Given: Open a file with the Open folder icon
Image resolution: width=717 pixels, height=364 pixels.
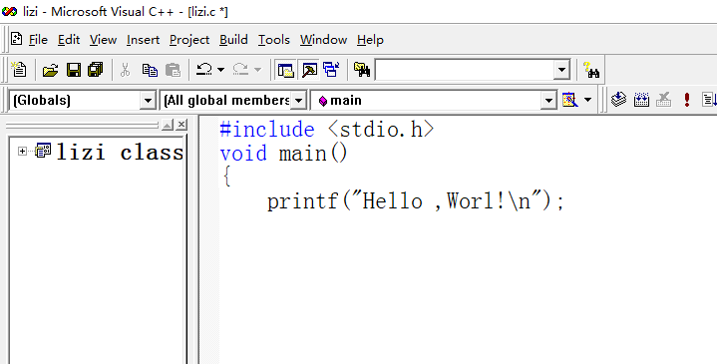Looking at the screenshot, I should [50, 70].
